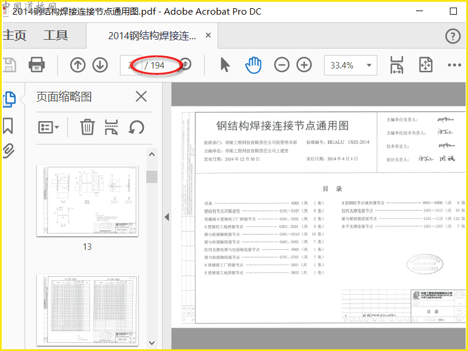Image resolution: width=468 pixels, height=351 pixels.
Task: Zoom out using minus button
Action: pos(282,65)
